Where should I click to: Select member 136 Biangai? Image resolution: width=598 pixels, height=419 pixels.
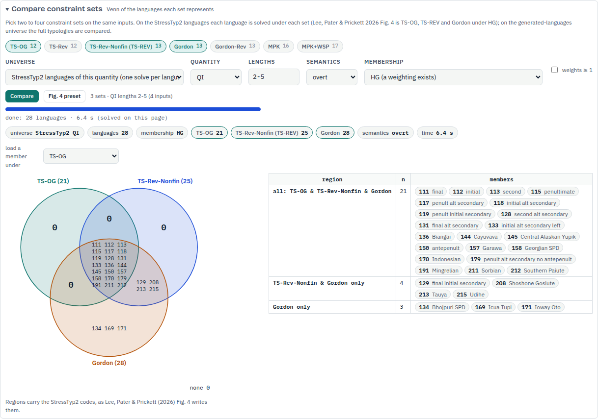point(435,237)
